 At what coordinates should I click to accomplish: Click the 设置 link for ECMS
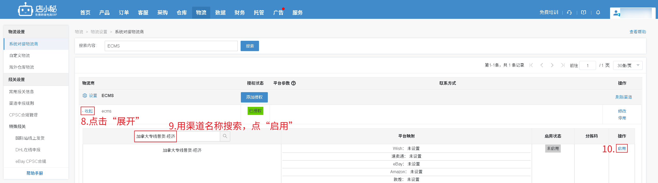point(93,96)
